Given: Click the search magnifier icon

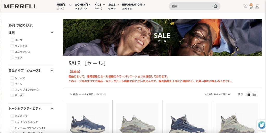Looking at the screenshot, I should [215, 6].
